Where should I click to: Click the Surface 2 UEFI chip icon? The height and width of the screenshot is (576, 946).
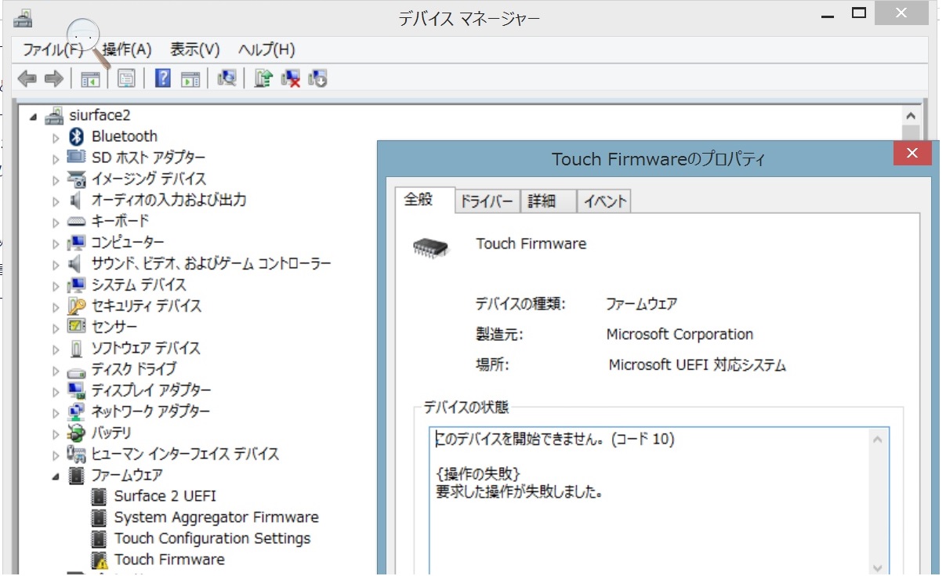pos(99,497)
